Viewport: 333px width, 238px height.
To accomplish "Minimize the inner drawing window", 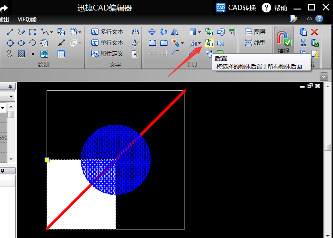I will click(302, 86).
